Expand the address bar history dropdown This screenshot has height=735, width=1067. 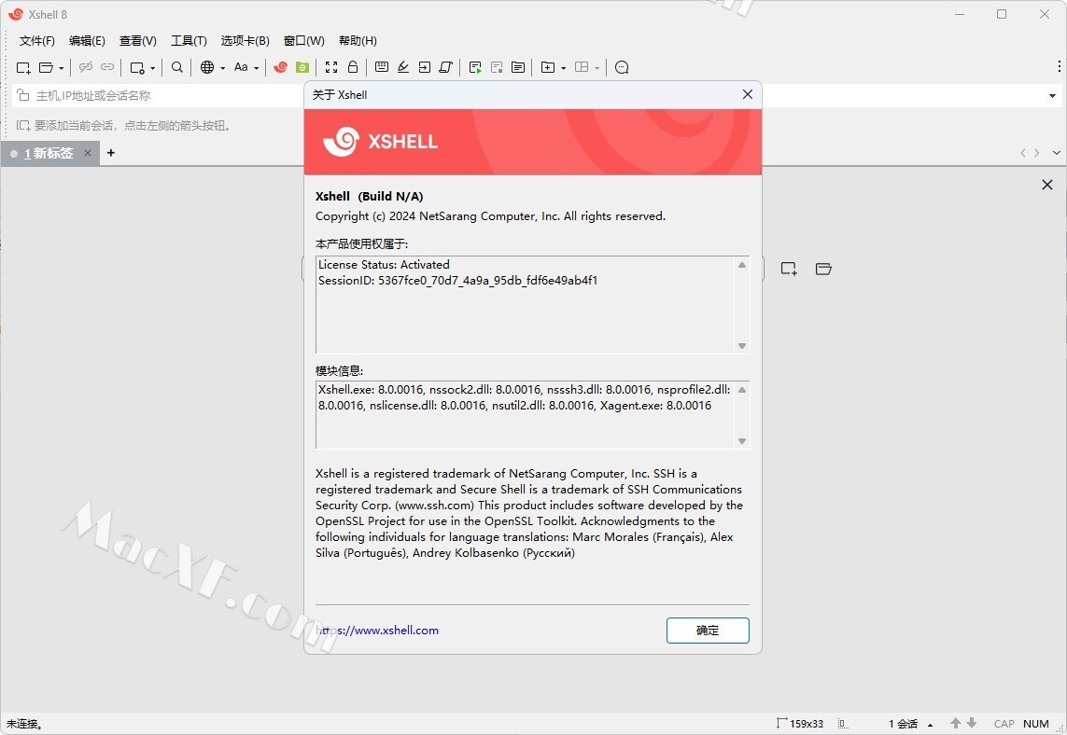(x=1052, y=96)
